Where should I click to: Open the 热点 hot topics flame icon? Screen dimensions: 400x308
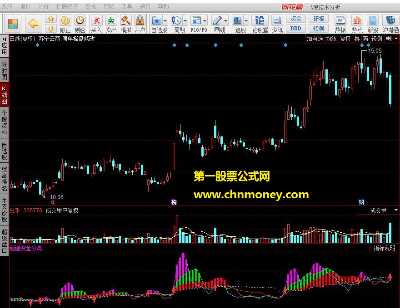pyautogui.click(x=357, y=24)
